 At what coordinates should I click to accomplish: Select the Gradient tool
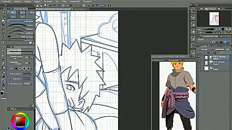(3, 76)
